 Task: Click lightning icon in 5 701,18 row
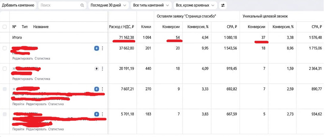(x=96, y=114)
